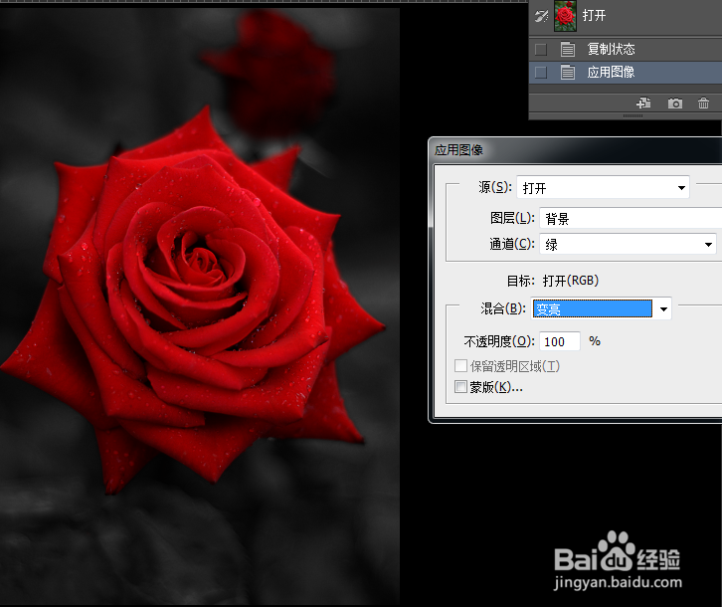
Task: Open the 混合(B) blending mode dropdown
Action: (x=602, y=308)
